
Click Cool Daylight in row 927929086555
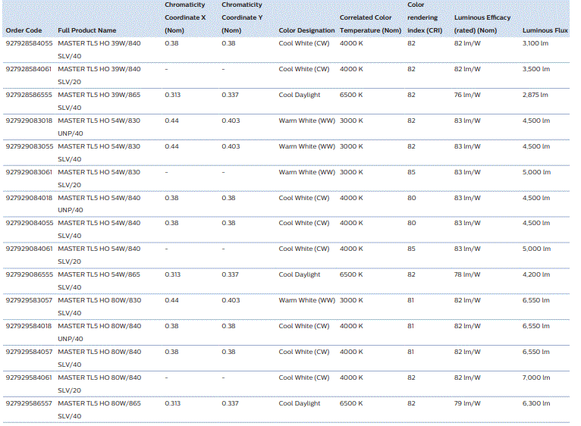[300, 274]
